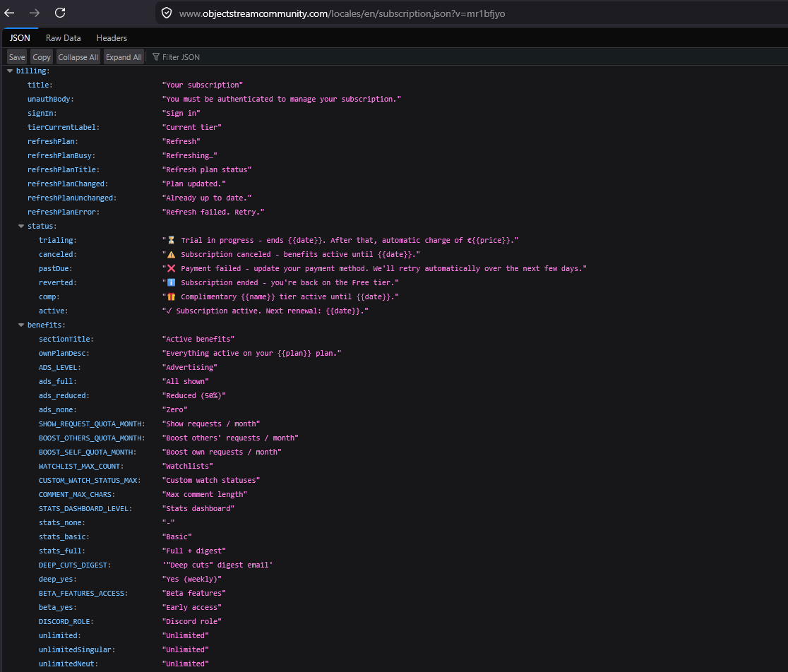Switch to the JSON tab
Image resolution: width=788 pixels, height=672 pixels.
pos(20,38)
